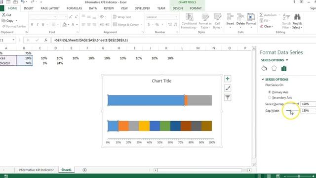The width and height of the screenshot is (316, 178).
Task: Open the Font name dropdown
Action: coord(55,17)
